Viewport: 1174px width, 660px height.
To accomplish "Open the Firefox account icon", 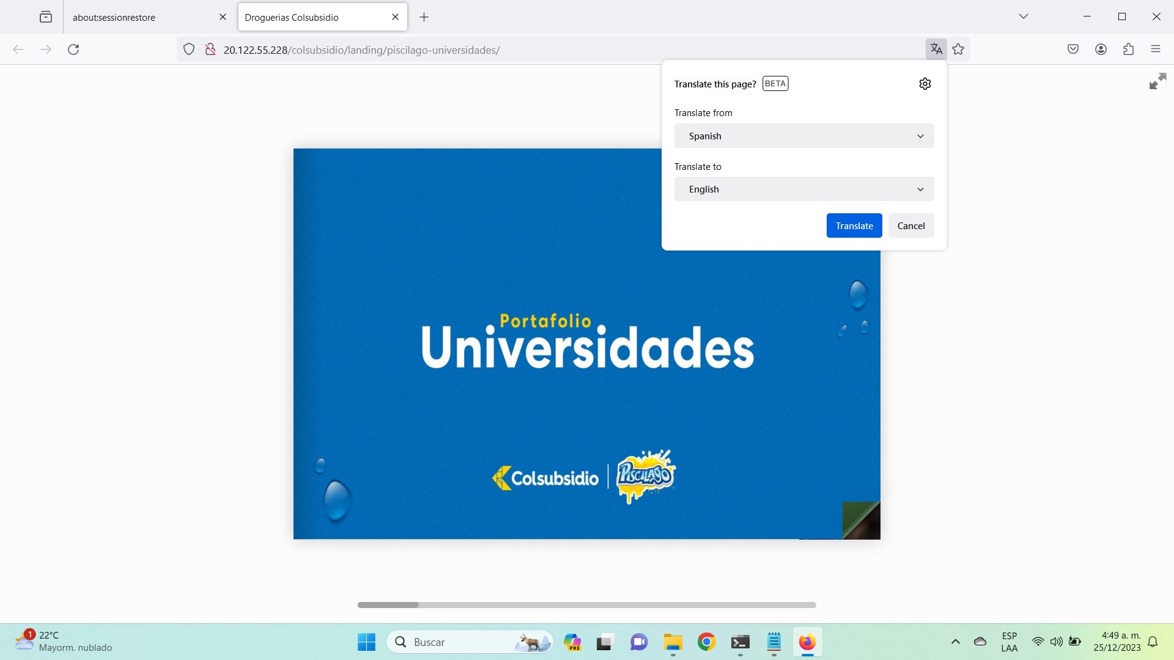I will tap(1101, 50).
